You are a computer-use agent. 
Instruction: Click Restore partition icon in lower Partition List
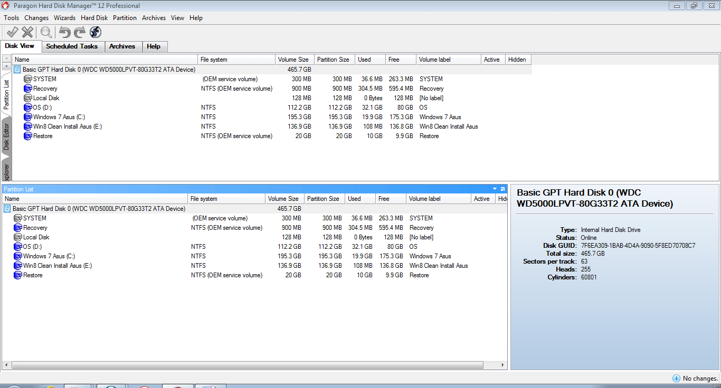(x=18, y=275)
